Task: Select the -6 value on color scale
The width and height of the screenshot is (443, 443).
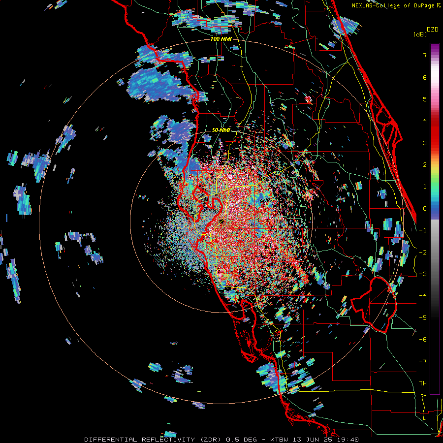Action: (423, 340)
